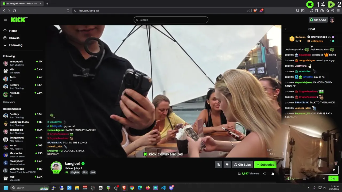Reload the page in browser
342x192 pixels.
pos(14,11)
